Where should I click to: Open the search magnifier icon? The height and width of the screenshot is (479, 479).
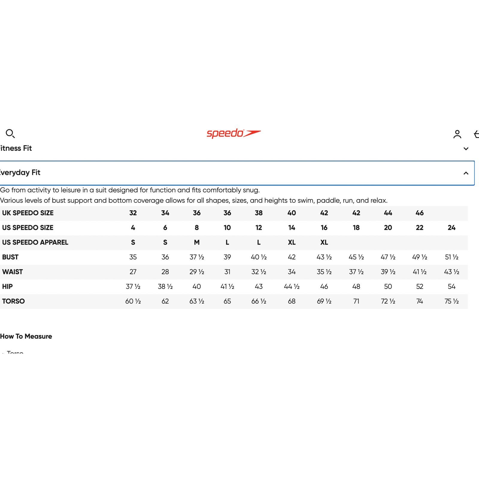click(x=10, y=134)
